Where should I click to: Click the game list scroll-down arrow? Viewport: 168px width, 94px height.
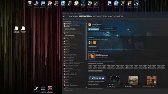pyautogui.click(x=86, y=88)
